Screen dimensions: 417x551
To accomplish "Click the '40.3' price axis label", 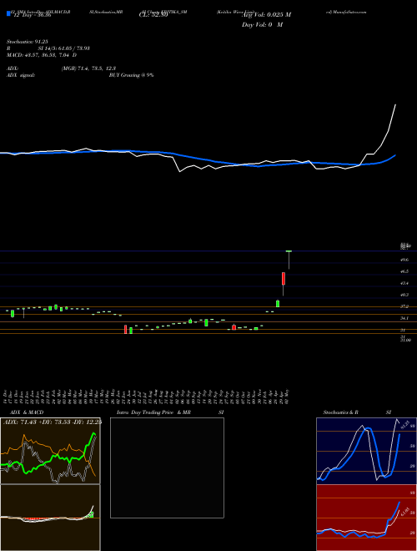I will tap(404, 295).
